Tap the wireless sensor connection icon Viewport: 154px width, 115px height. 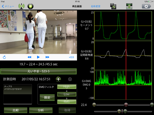pos(21,6)
